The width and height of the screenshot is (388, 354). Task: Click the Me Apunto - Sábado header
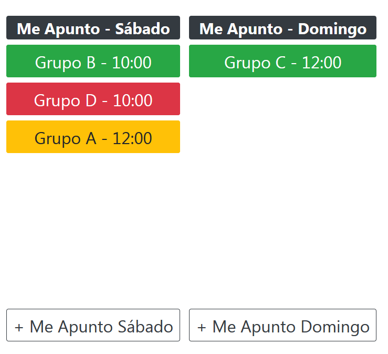[93, 28]
